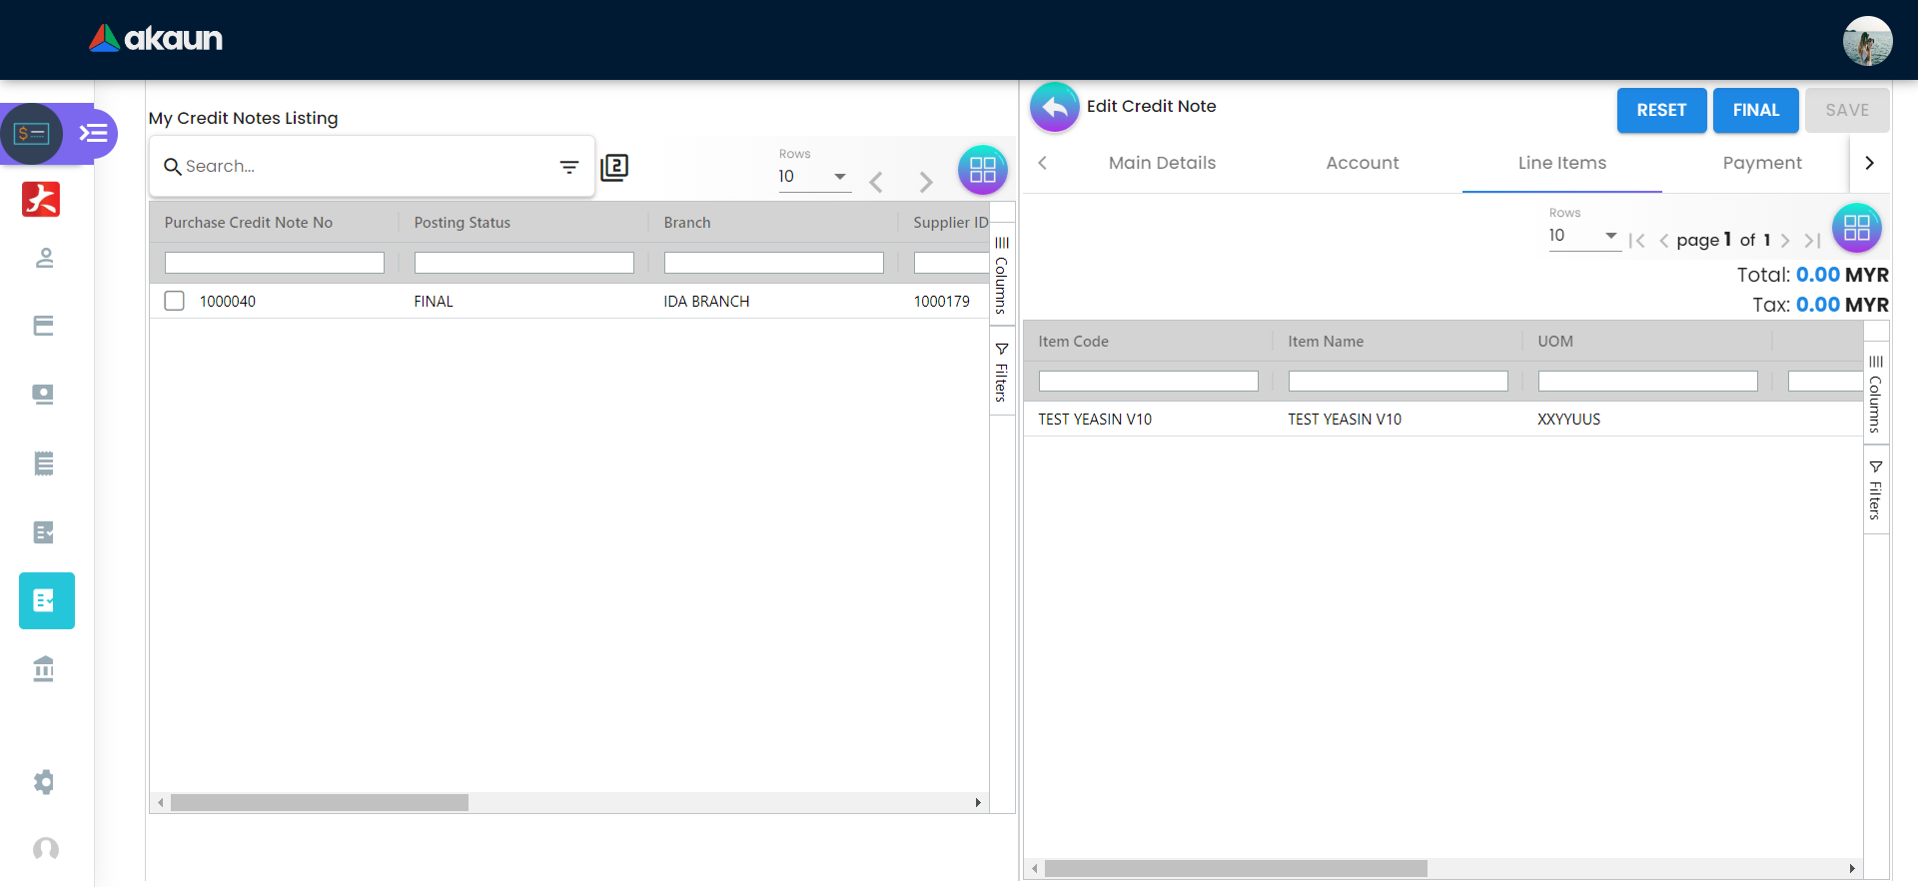The width and height of the screenshot is (1918, 887).
Task: Open the multi-select pages icon near search
Action: coord(614,167)
